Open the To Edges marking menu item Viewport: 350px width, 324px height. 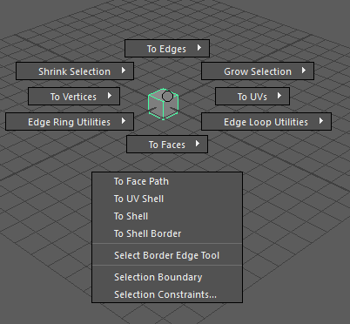click(x=167, y=49)
